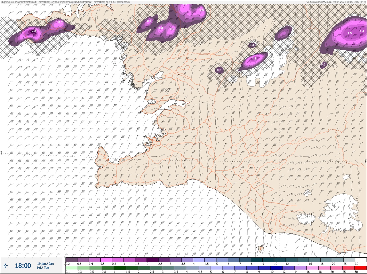Click the 18:00 forecast time label

(x=23, y=266)
